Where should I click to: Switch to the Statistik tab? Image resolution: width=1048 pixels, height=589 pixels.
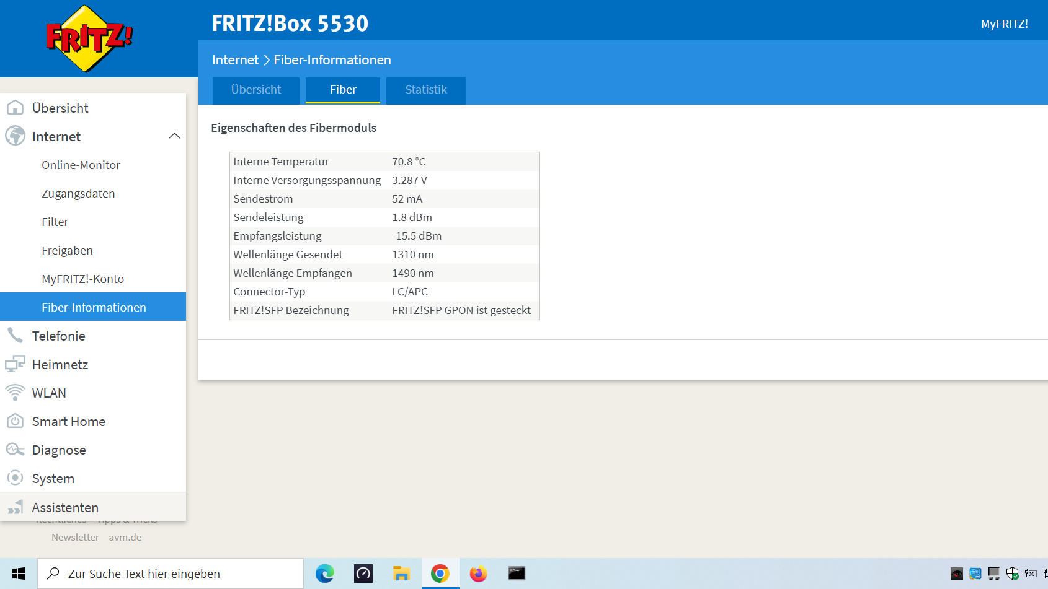click(x=425, y=90)
